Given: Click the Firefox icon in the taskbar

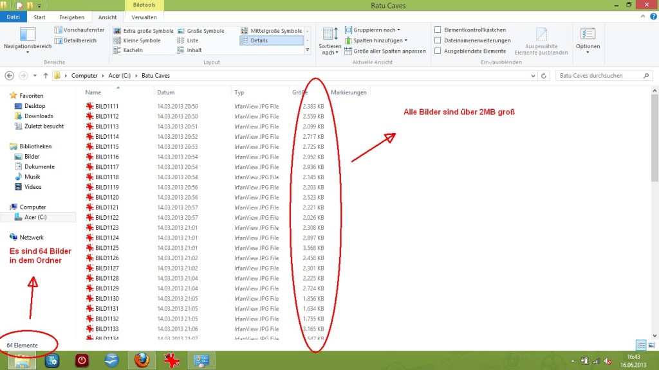Looking at the screenshot, I should [x=141, y=360].
